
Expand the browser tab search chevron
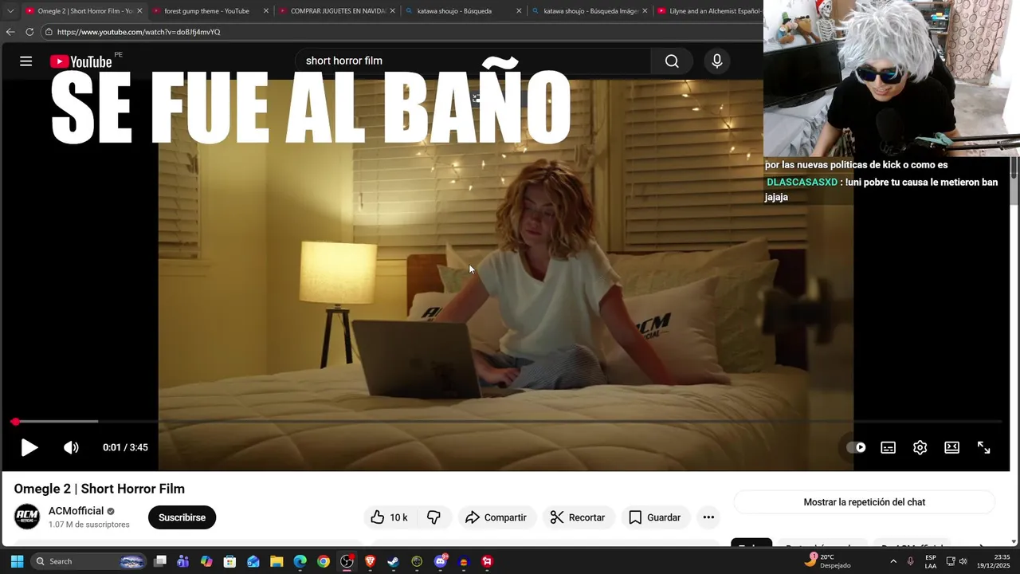coord(10,11)
